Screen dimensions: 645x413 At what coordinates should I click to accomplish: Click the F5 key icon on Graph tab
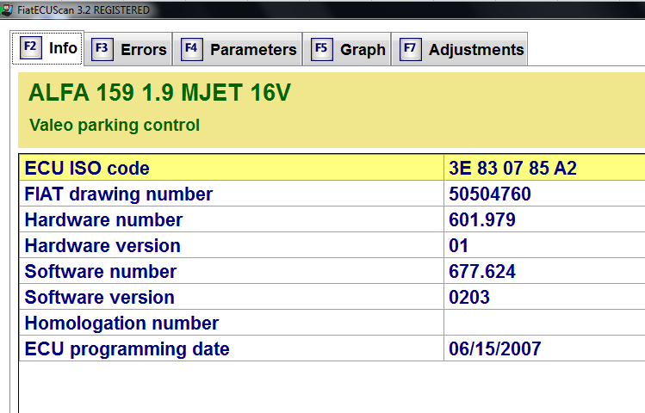[x=321, y=49]
